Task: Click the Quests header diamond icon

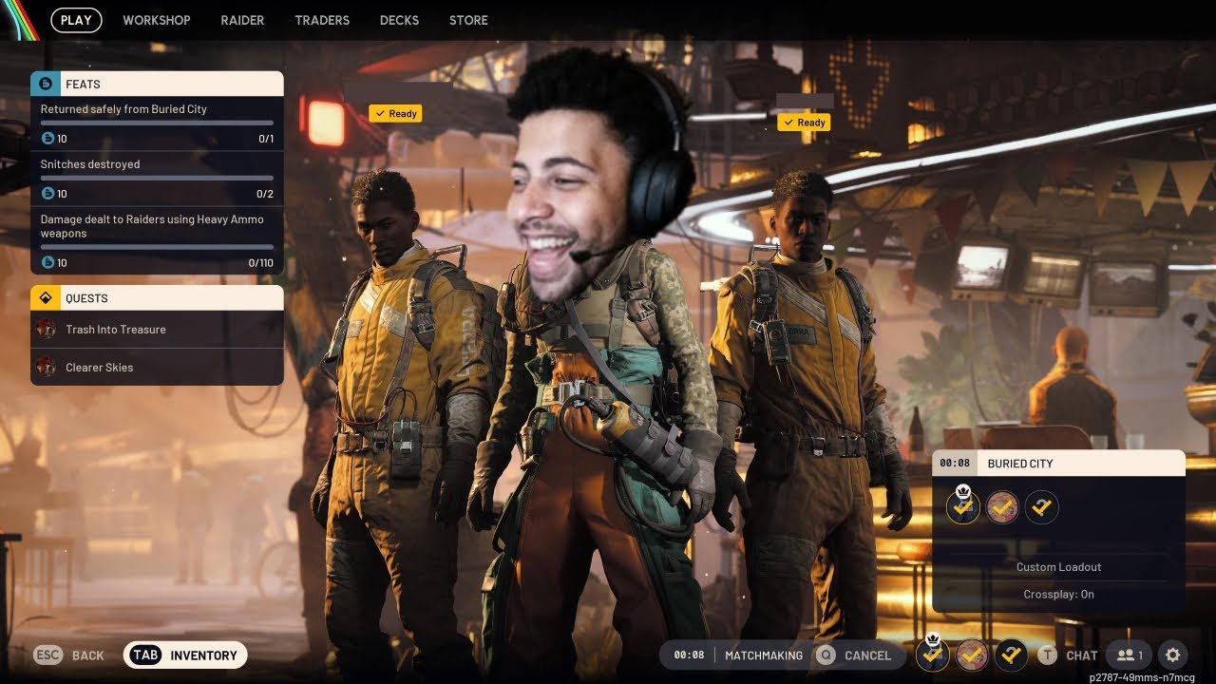Action: [x=46, y=298]
